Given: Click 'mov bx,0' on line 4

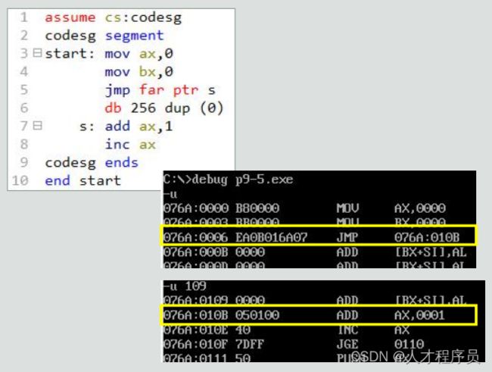Looking at the screenshot, I should [x=139, y=72].
